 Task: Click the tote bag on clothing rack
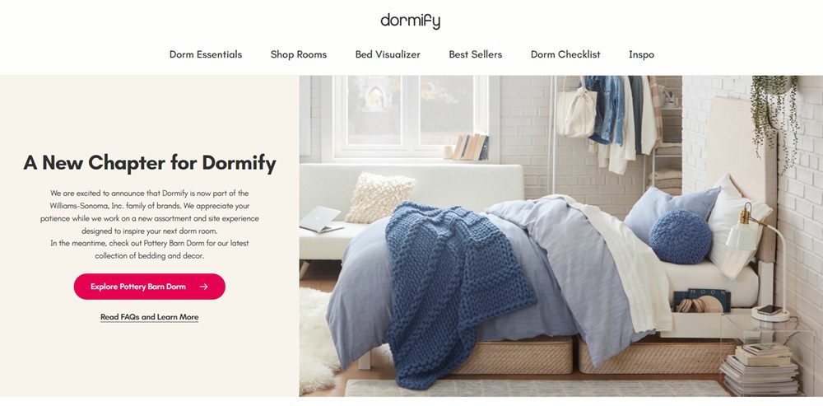[576, 110]
